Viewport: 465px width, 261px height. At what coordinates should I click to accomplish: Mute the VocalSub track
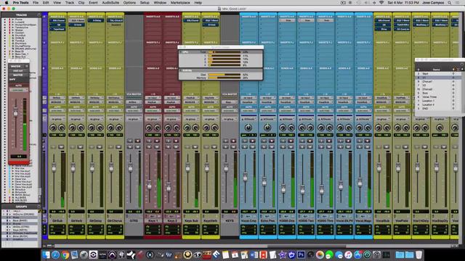[x=386, y=146]
